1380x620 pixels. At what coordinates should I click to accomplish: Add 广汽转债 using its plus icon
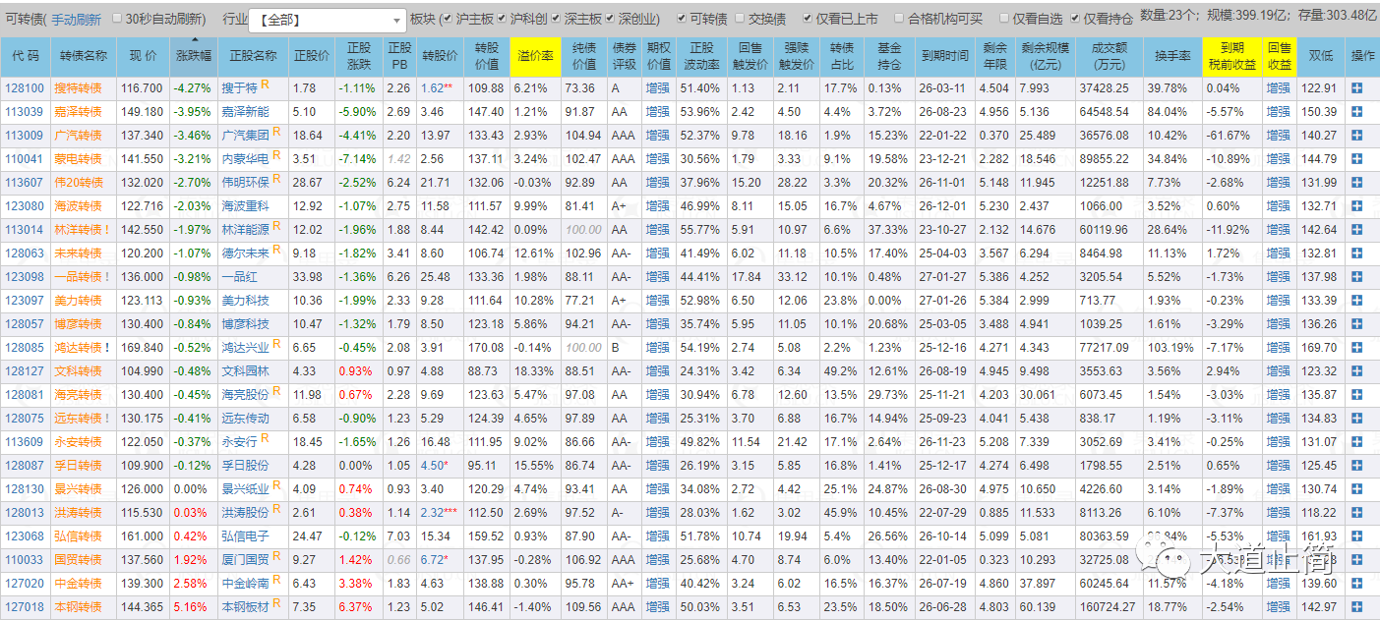1357,136
